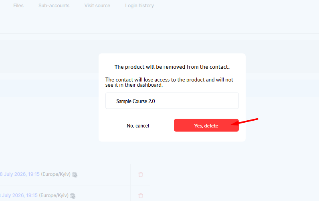Open the partially cut-off lower-row date link
This screenshot has width=319, height=201.
pos(19,195)
